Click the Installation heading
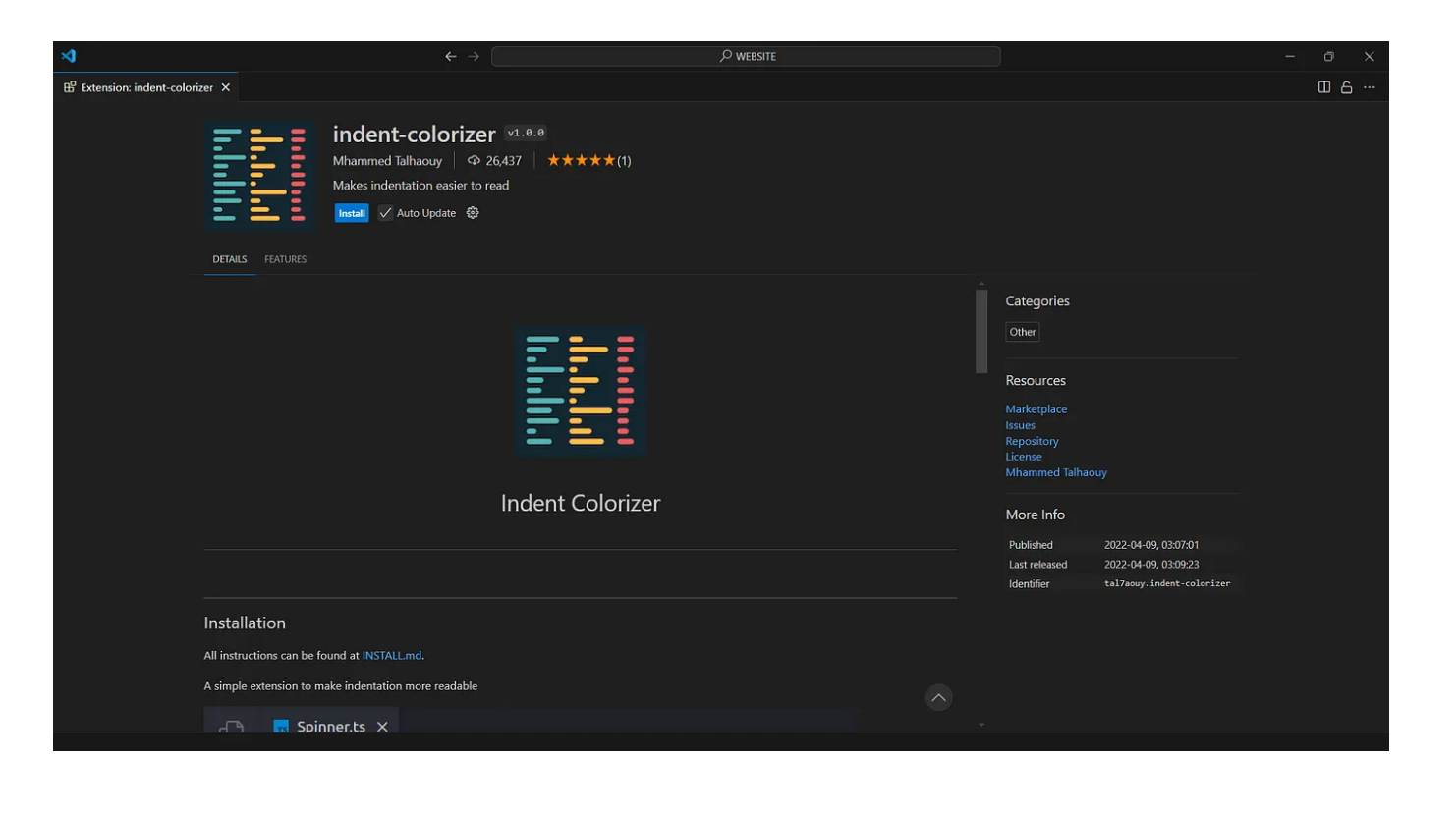The image size is (1456, 813). (x=245, y=623)
